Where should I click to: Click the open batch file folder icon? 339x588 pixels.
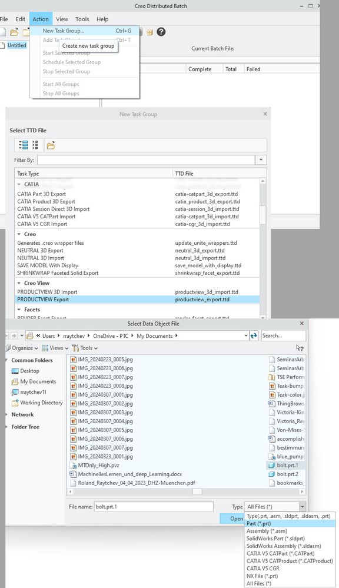(x=14, y=32)
